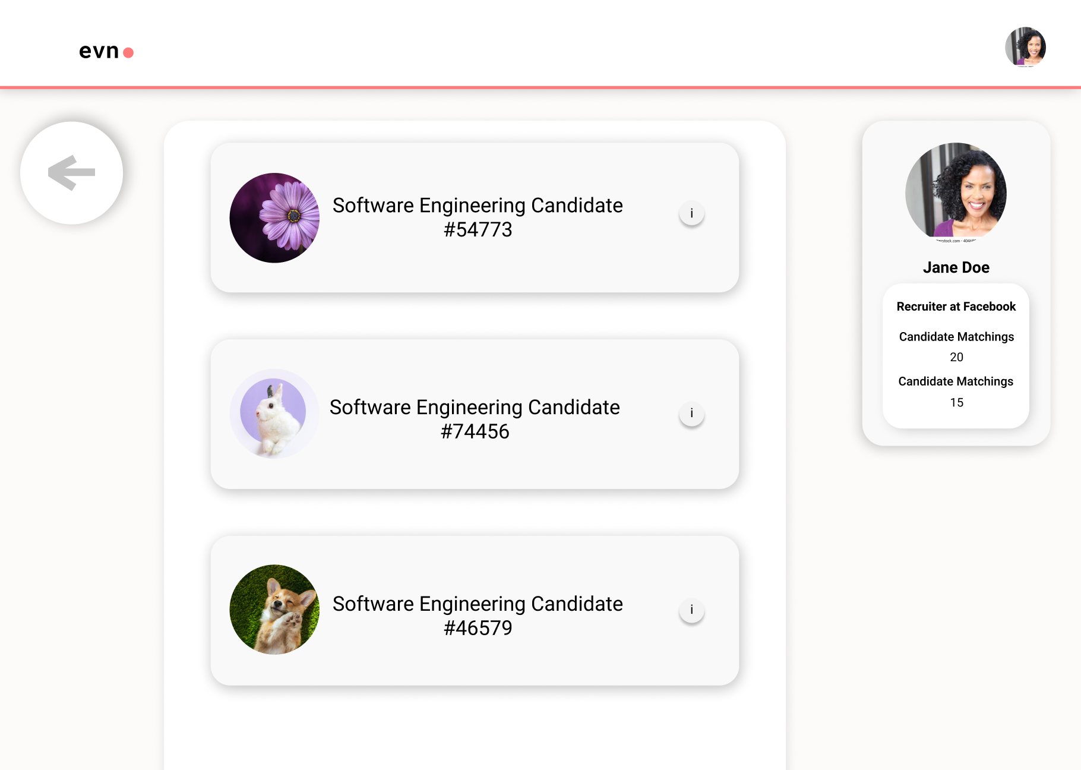
Task: Click the 'evn' logo text
Action: 99,52
